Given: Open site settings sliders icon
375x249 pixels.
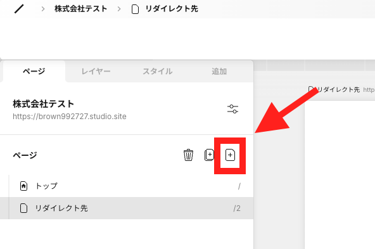Looking at the screenshot, I should tap(232, 109).
